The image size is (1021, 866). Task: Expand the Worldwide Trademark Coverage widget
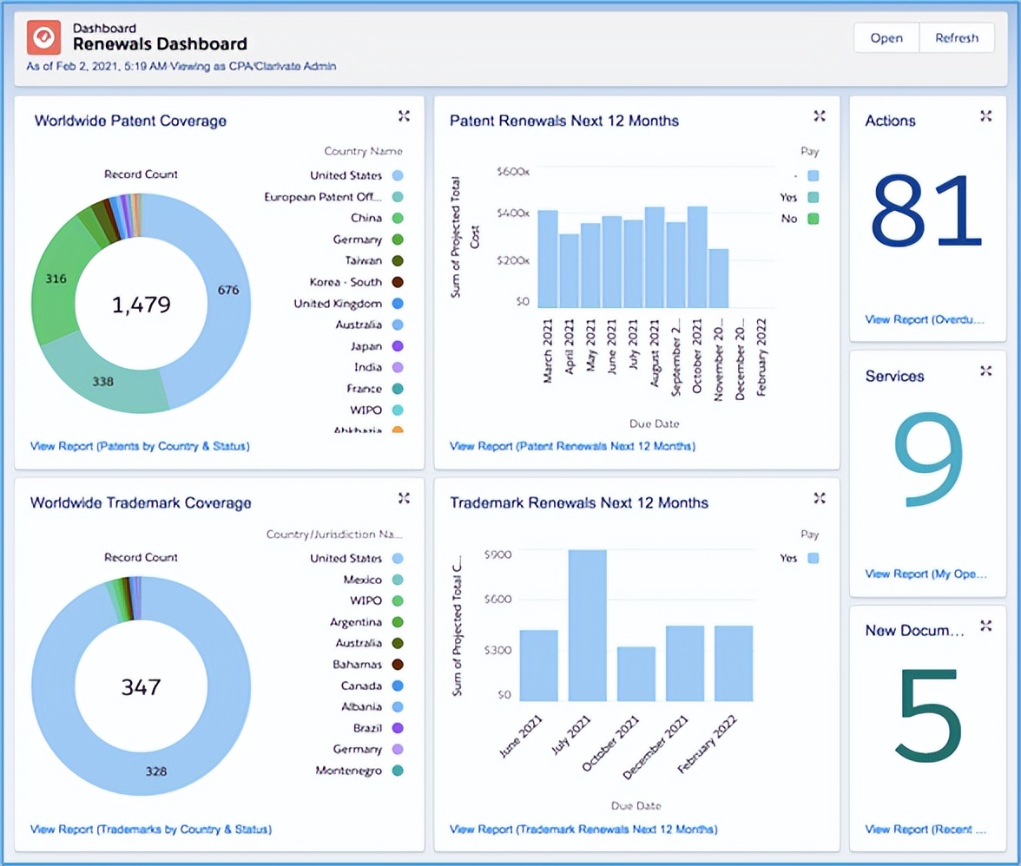404,498
